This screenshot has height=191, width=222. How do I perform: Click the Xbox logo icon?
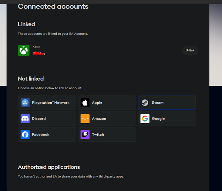[x=24, y=50]
